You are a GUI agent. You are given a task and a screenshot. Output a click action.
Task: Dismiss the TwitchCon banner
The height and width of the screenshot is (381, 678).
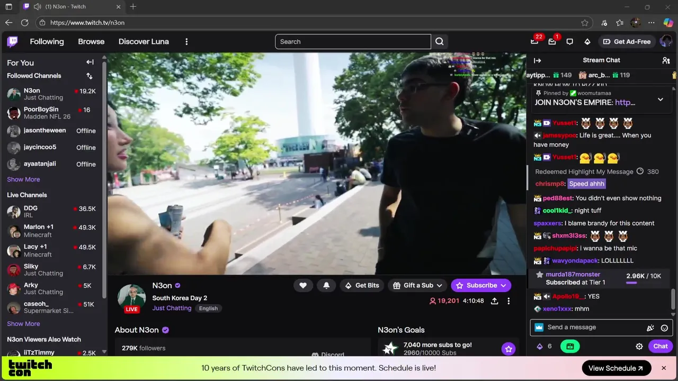[x=664, y=368]
